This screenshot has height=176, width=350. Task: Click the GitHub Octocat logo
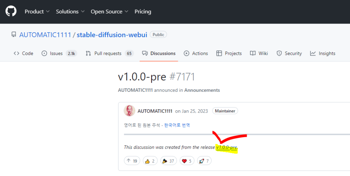click(x=11, y=11)
